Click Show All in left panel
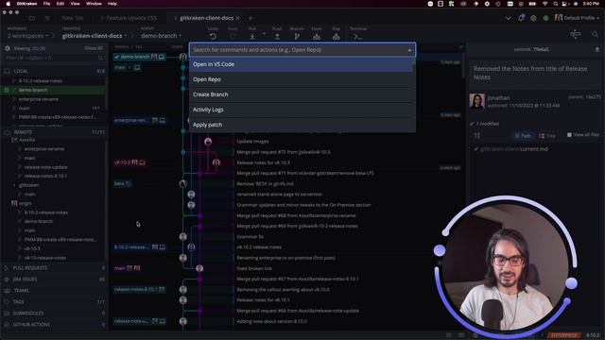The image size is (605, 340). [x=94, y=48]
